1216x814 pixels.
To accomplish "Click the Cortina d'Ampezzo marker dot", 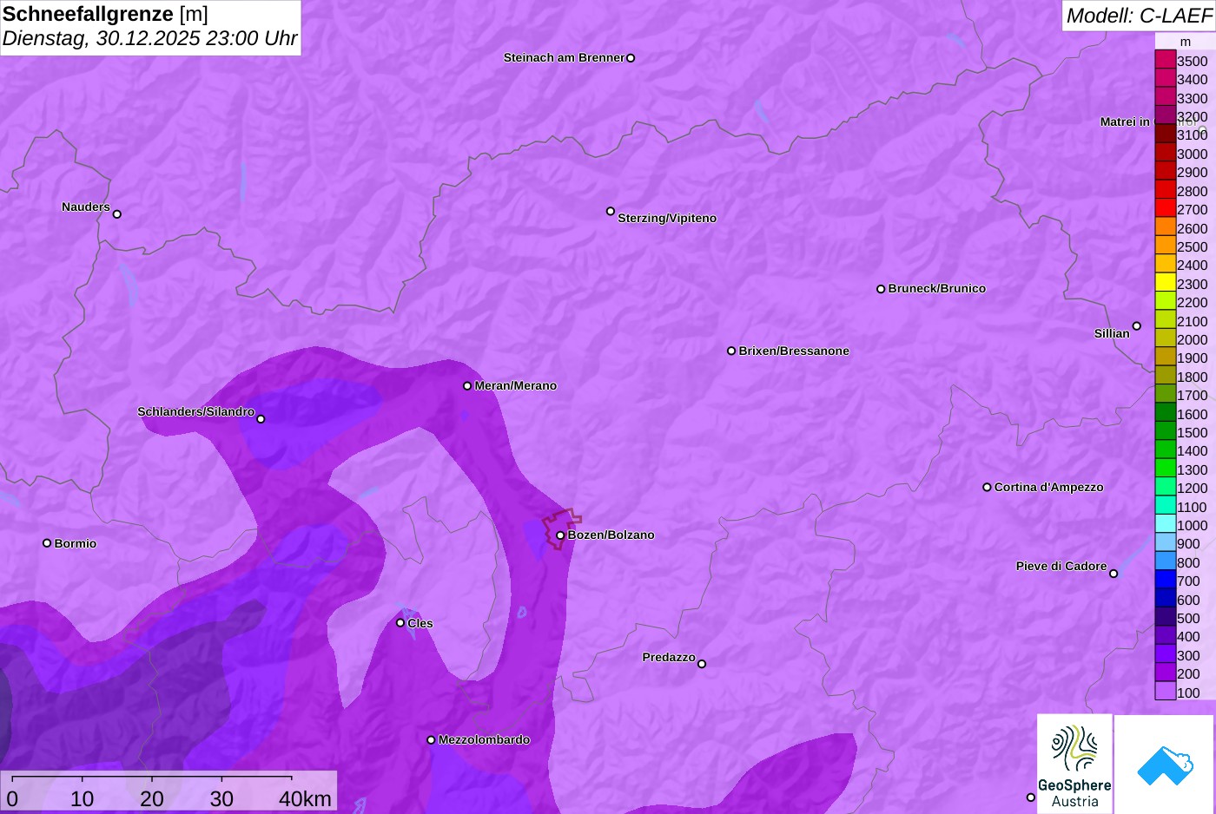I will pos(987,487).
